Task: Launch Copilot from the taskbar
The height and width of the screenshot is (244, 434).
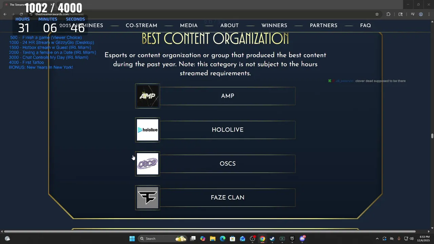Action: click(x=203, y=239)
